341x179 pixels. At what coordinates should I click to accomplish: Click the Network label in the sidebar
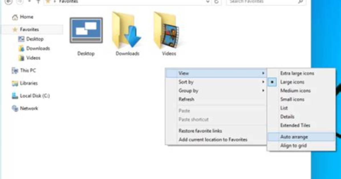coord(29,108)
